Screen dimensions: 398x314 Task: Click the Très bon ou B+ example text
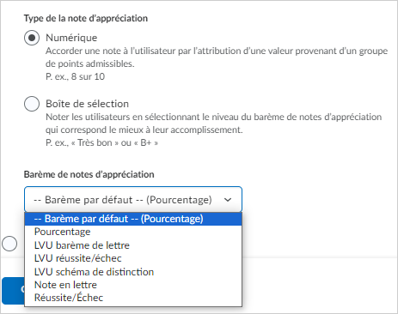(x=101, y=142)
